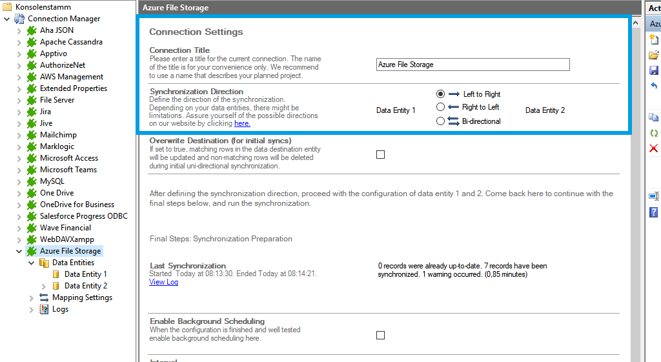Collapse the Azure File Storage tree node
The width and height of the screenshot is (661, 362).
(19, 251)
